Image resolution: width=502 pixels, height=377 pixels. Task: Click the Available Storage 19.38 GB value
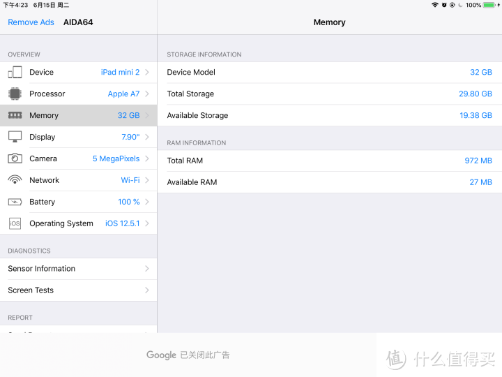476,115
